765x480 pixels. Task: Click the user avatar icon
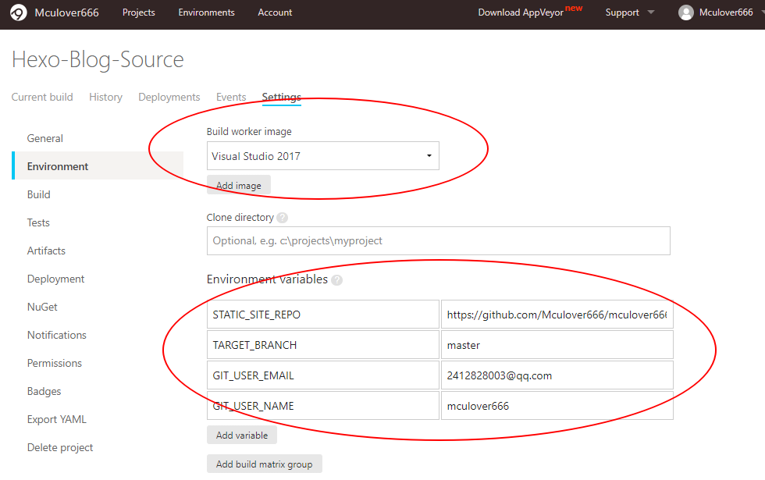click(685, 12)
